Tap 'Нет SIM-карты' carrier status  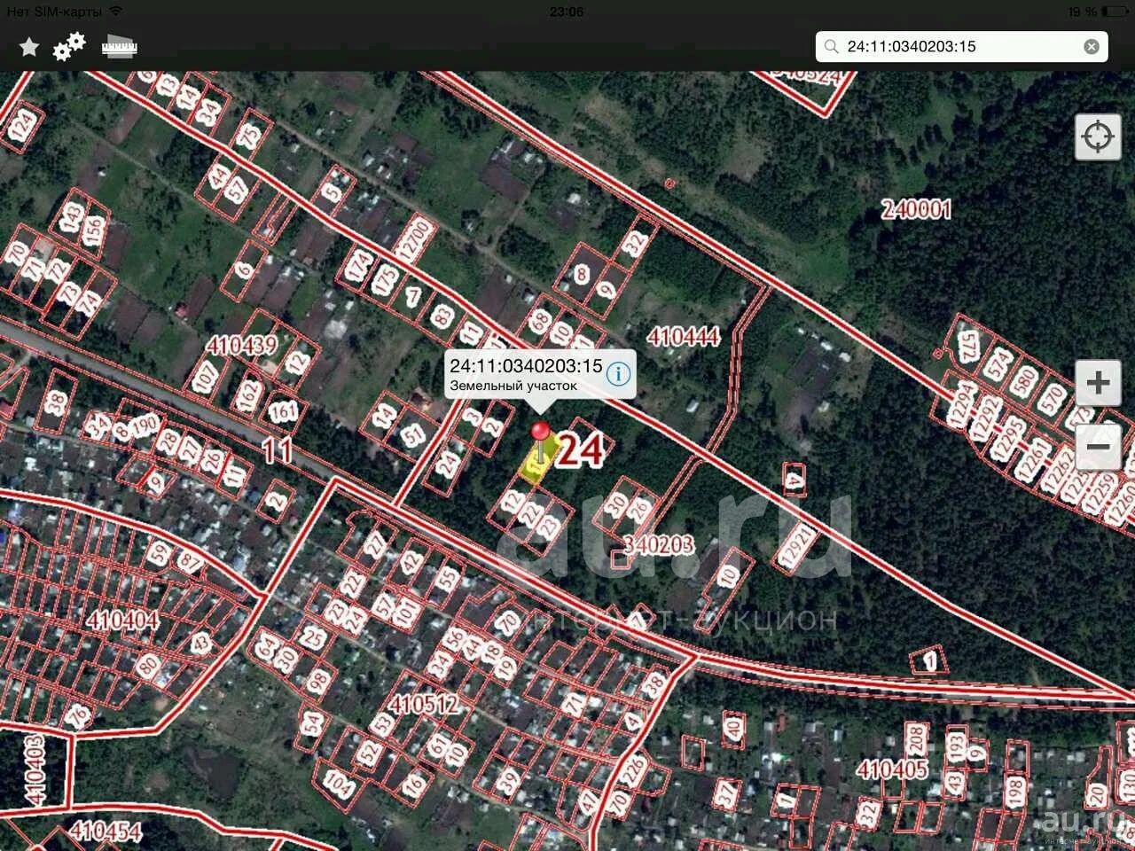53,12
